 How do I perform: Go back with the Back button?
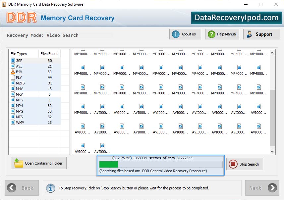tap(22, 188)
